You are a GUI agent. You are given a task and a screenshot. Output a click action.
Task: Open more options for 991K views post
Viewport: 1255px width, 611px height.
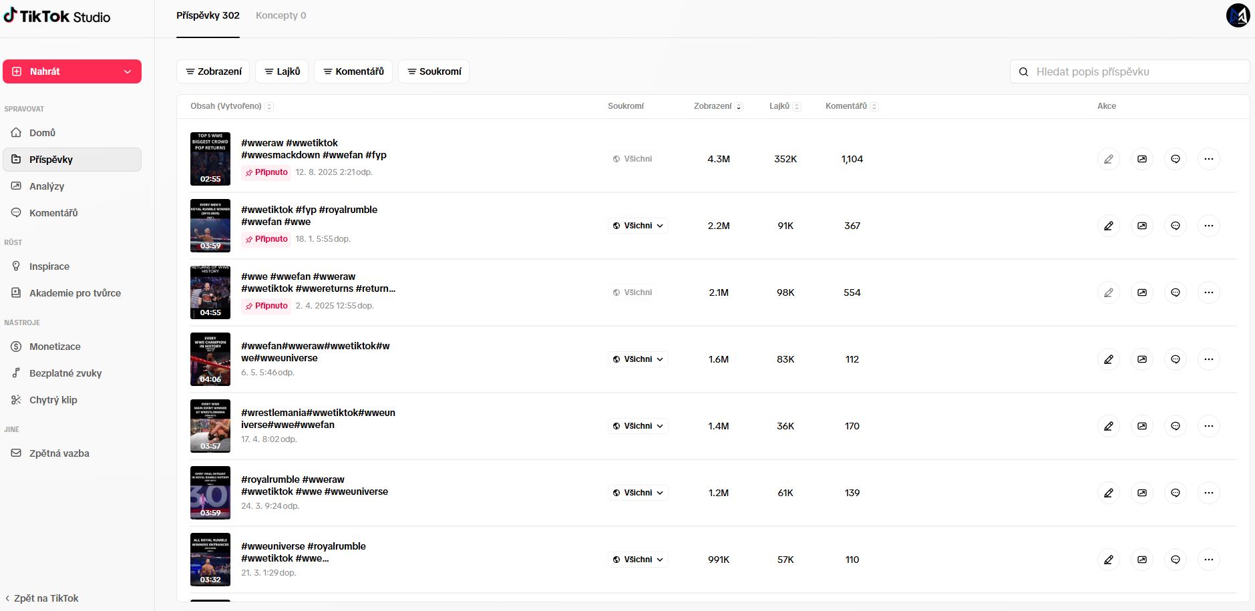tap(1209, 560)
